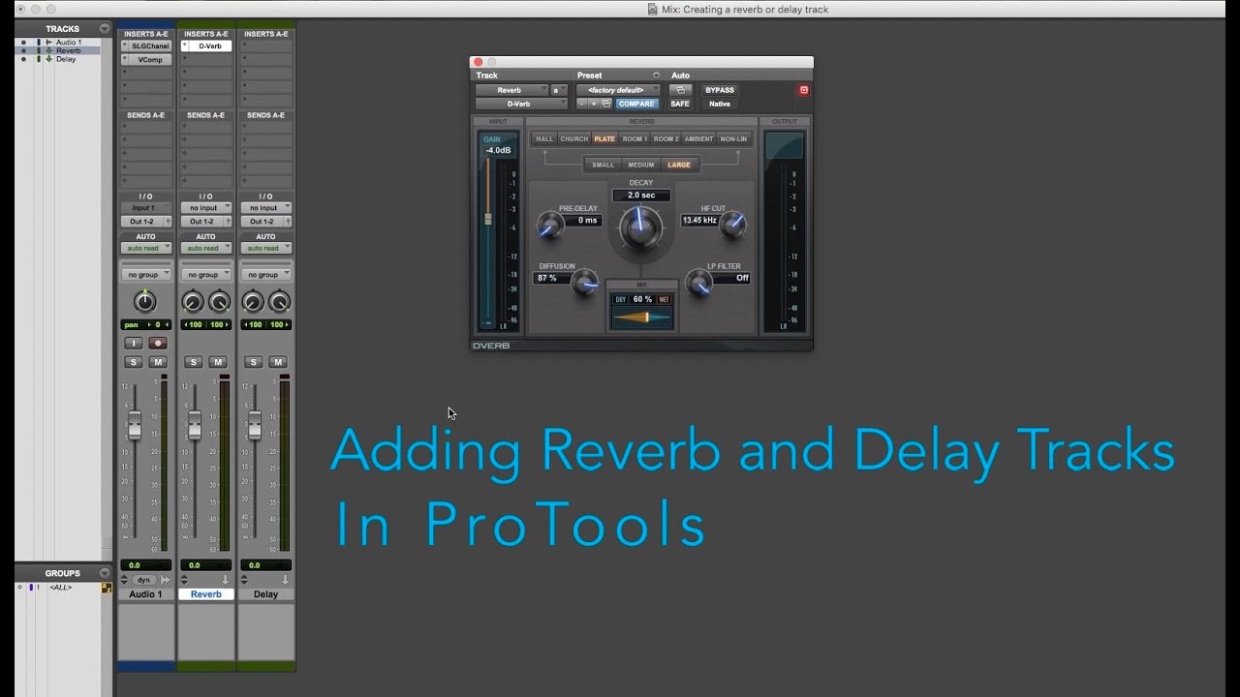Open 'auto read' mode on Reverb channel

tap(206, 248)
